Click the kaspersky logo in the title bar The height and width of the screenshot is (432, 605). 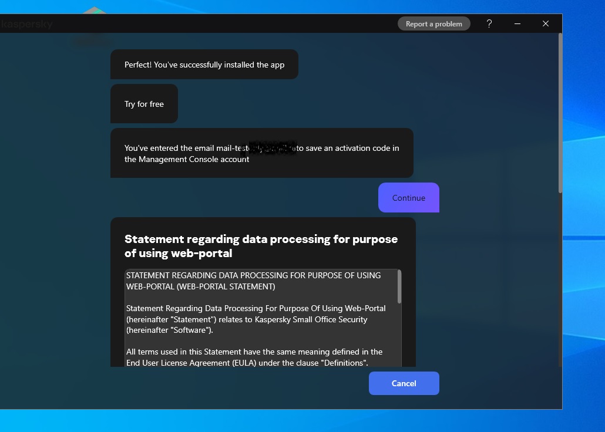(27, 24)
